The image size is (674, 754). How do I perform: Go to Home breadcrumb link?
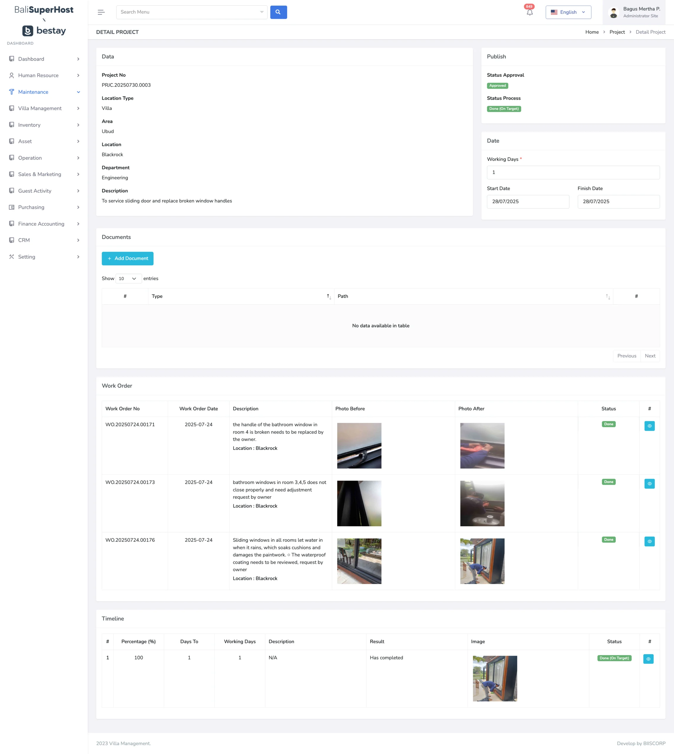coord(592,32)
